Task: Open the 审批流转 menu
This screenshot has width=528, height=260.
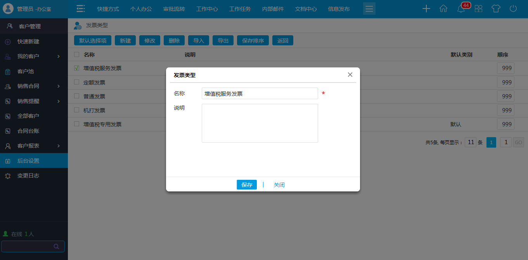Action: click(x=174, y=9)
